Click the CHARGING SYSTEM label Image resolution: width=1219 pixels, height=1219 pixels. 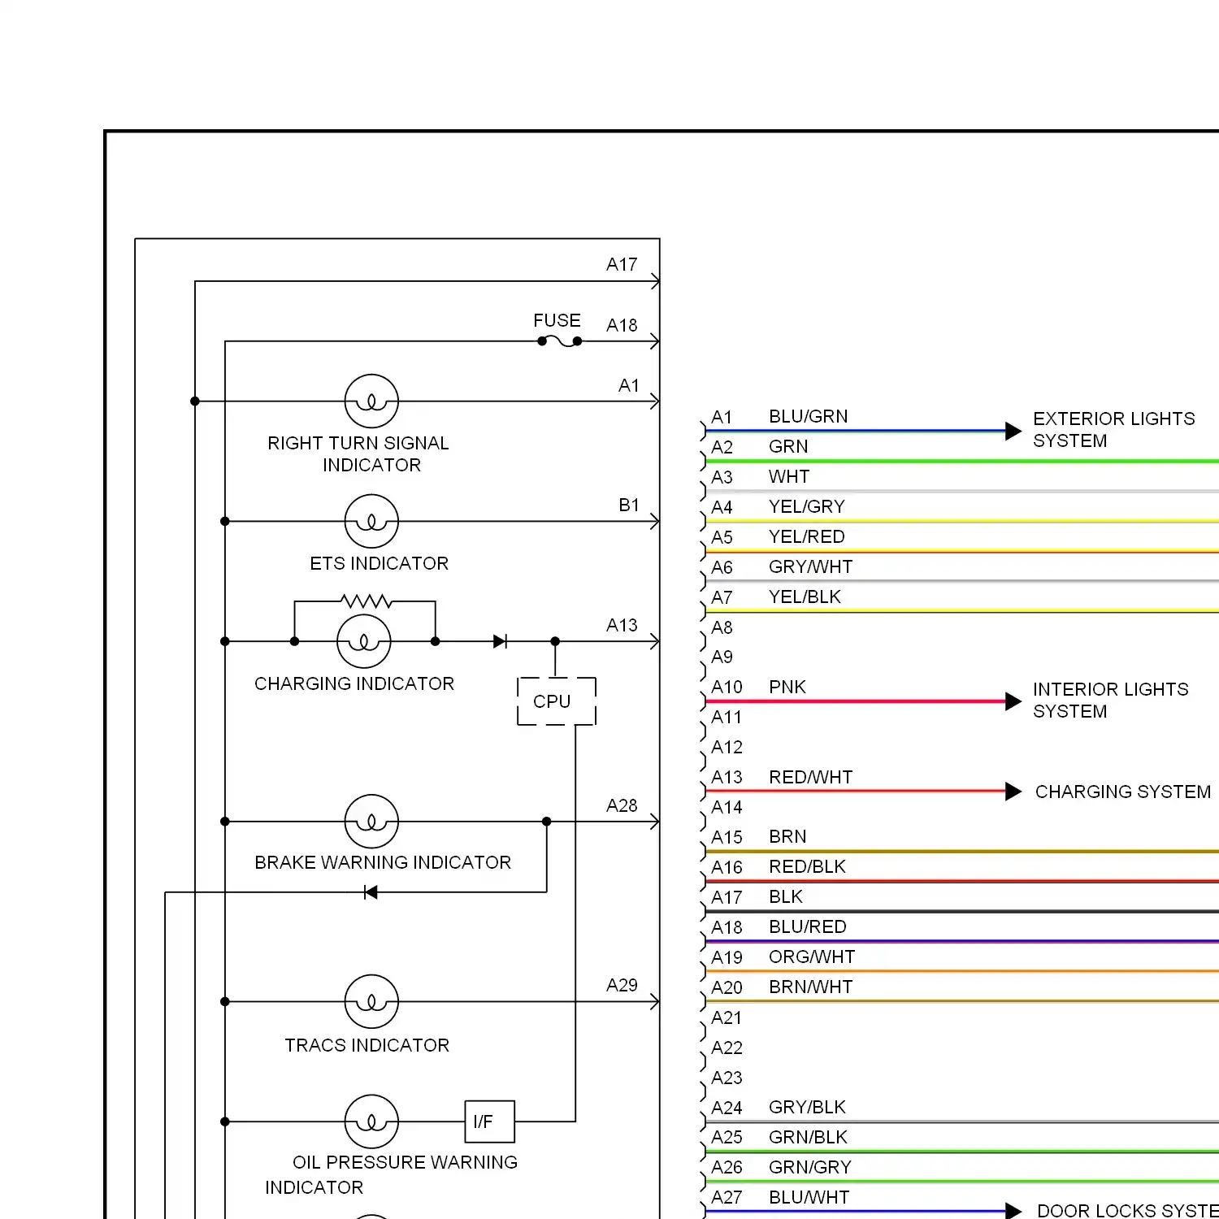[x=1123, y=792]
